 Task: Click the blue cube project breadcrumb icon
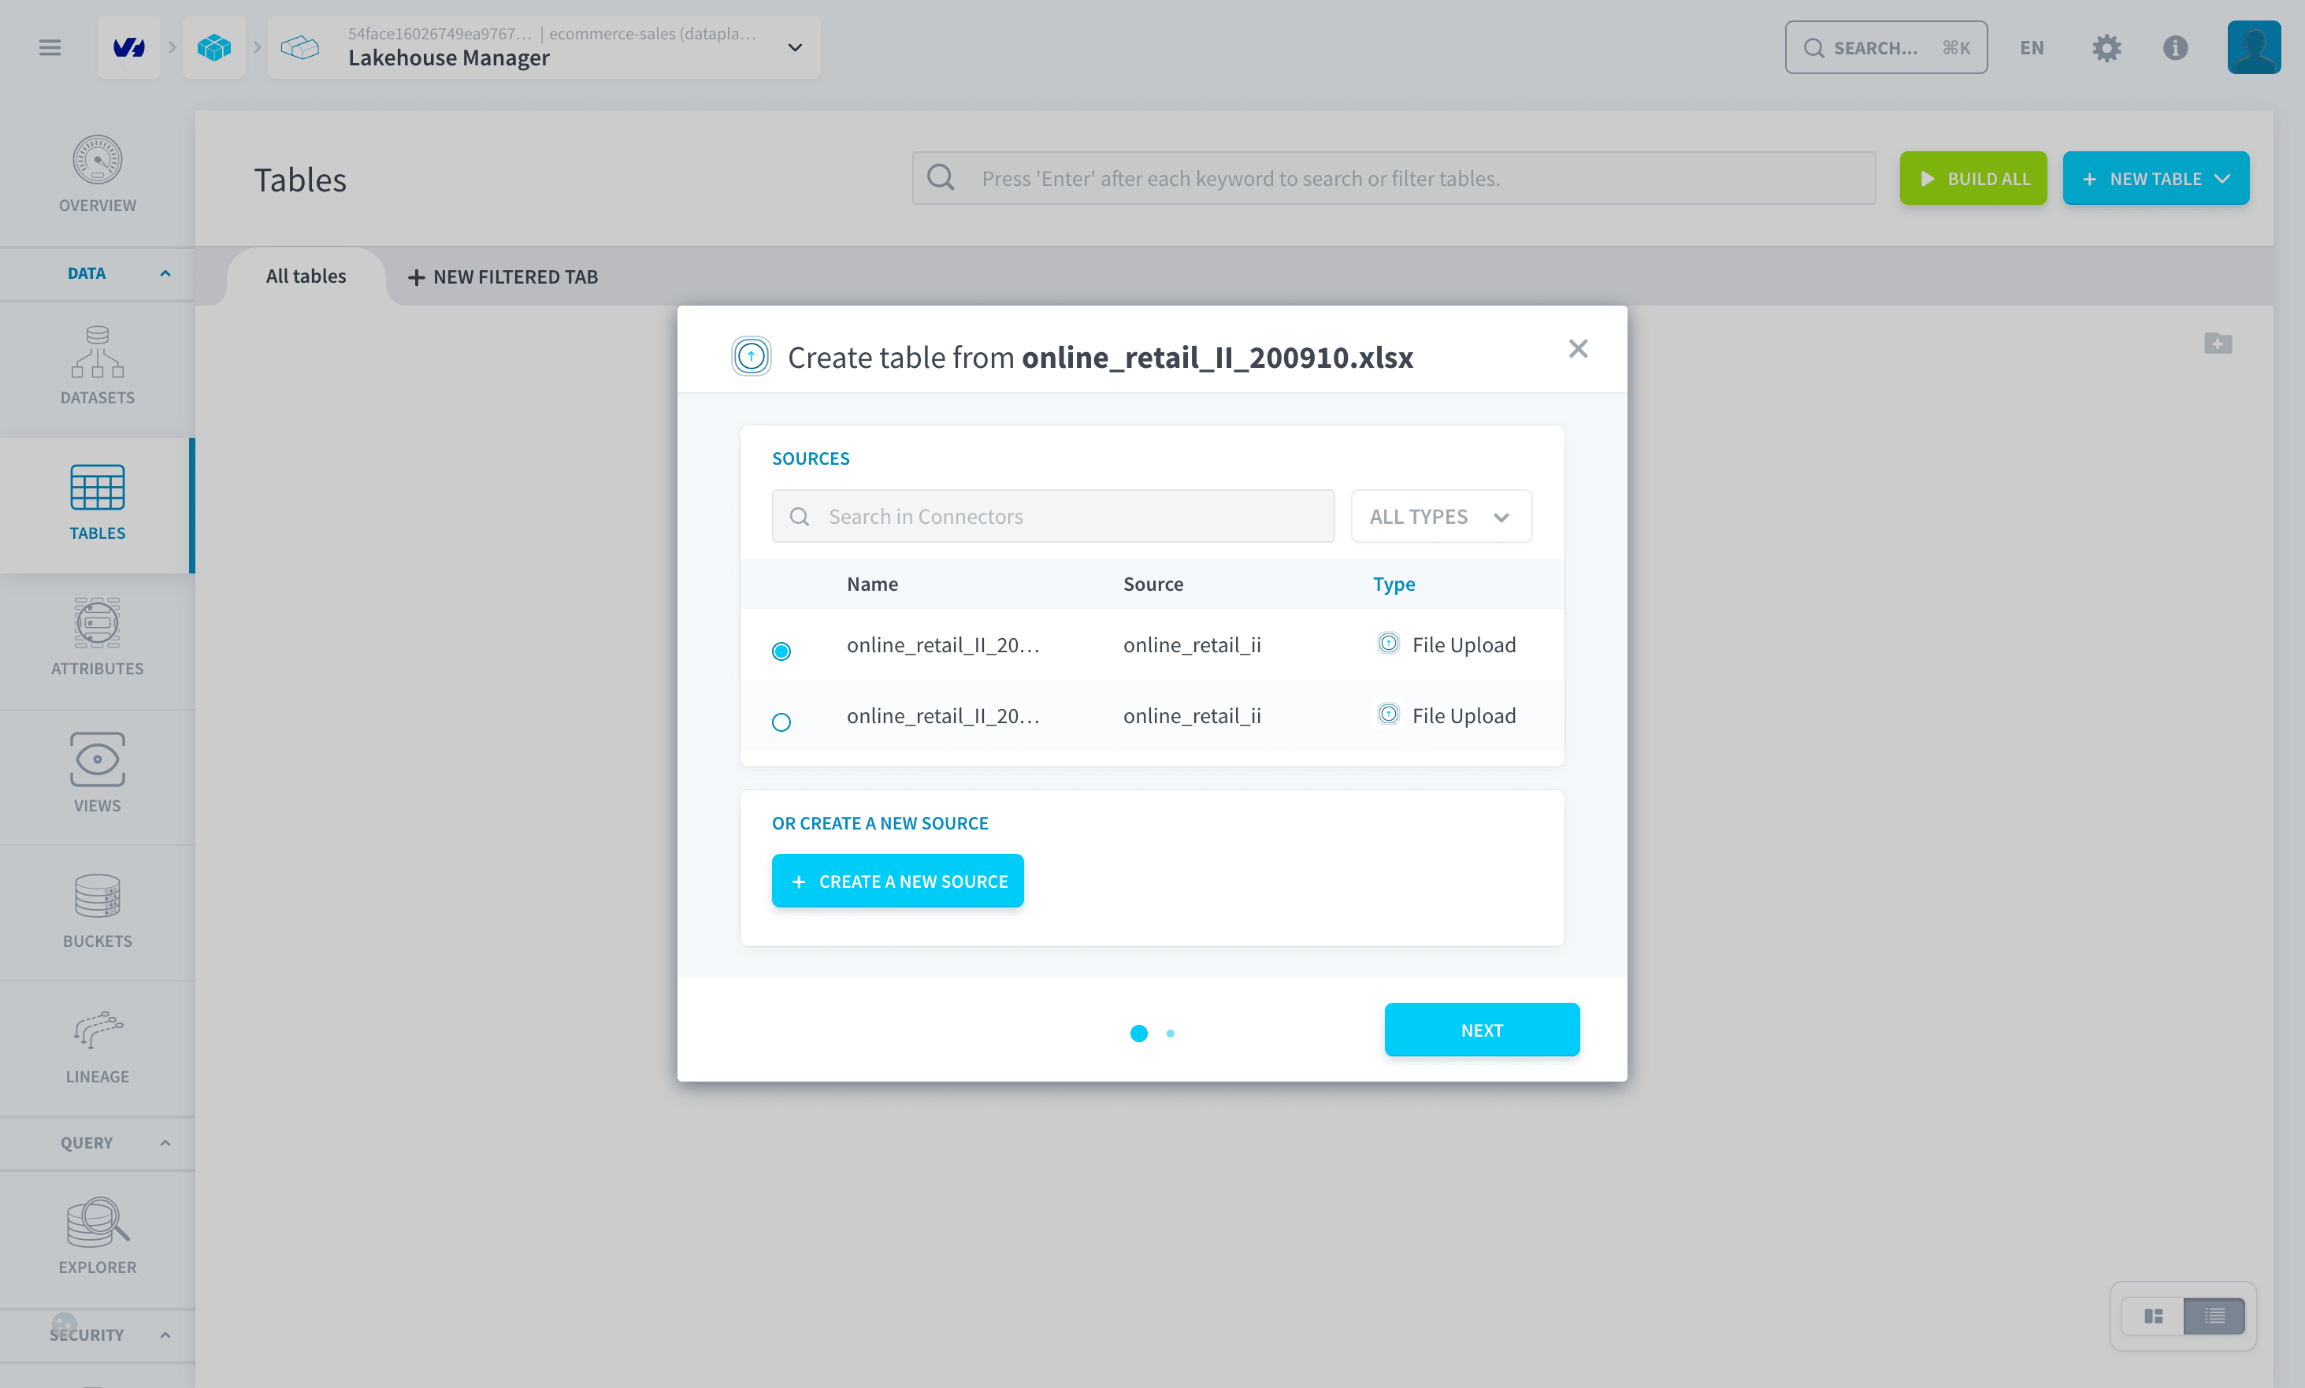pyautogui.click(x=214, y=48)
